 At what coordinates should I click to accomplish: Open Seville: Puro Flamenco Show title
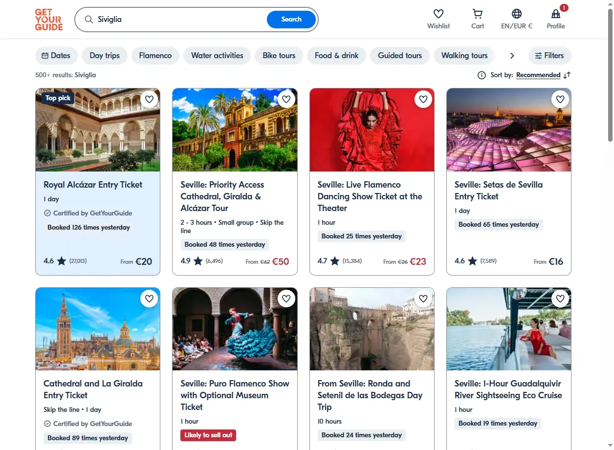(x=235, y=395)
